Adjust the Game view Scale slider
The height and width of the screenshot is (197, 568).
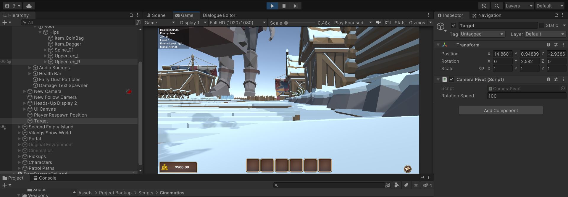tap(300, 23)
